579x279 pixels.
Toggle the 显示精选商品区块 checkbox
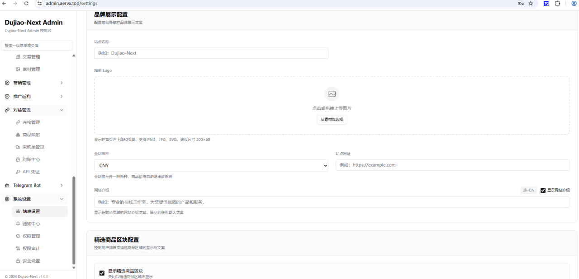point(102,273)
